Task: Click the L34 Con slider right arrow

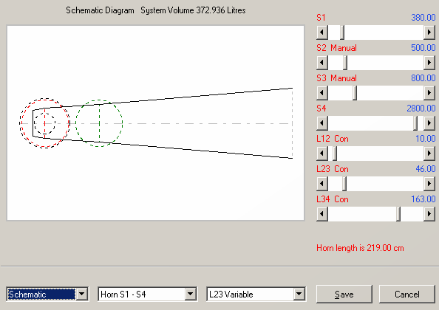Action: pos(429,214)
